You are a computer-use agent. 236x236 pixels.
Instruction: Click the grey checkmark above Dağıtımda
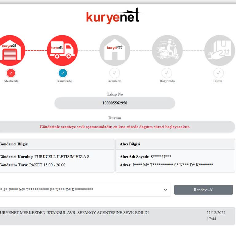click(167, 73)
